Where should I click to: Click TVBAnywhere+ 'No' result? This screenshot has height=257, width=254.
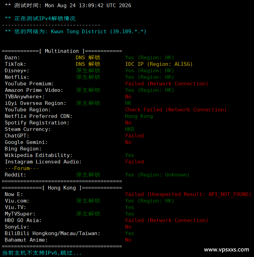click(x=128, y=97)
